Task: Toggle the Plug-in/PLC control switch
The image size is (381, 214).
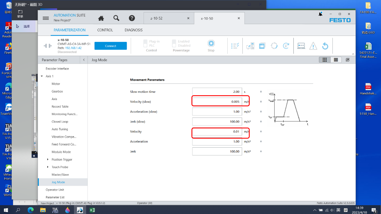Action: pos(145,43)
